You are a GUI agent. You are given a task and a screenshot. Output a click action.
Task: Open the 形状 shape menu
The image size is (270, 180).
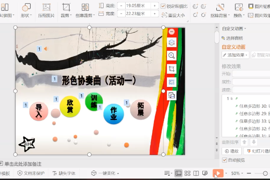[26, 11]
